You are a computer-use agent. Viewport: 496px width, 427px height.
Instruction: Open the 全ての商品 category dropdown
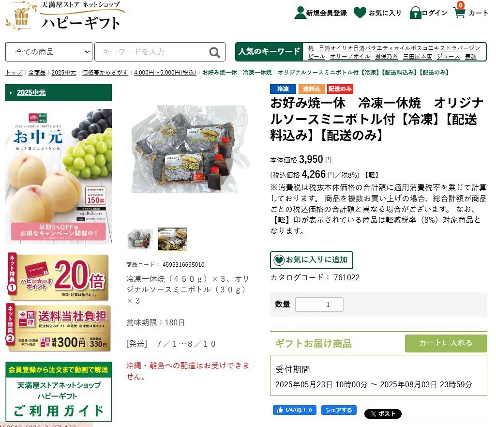coord(49,52)
